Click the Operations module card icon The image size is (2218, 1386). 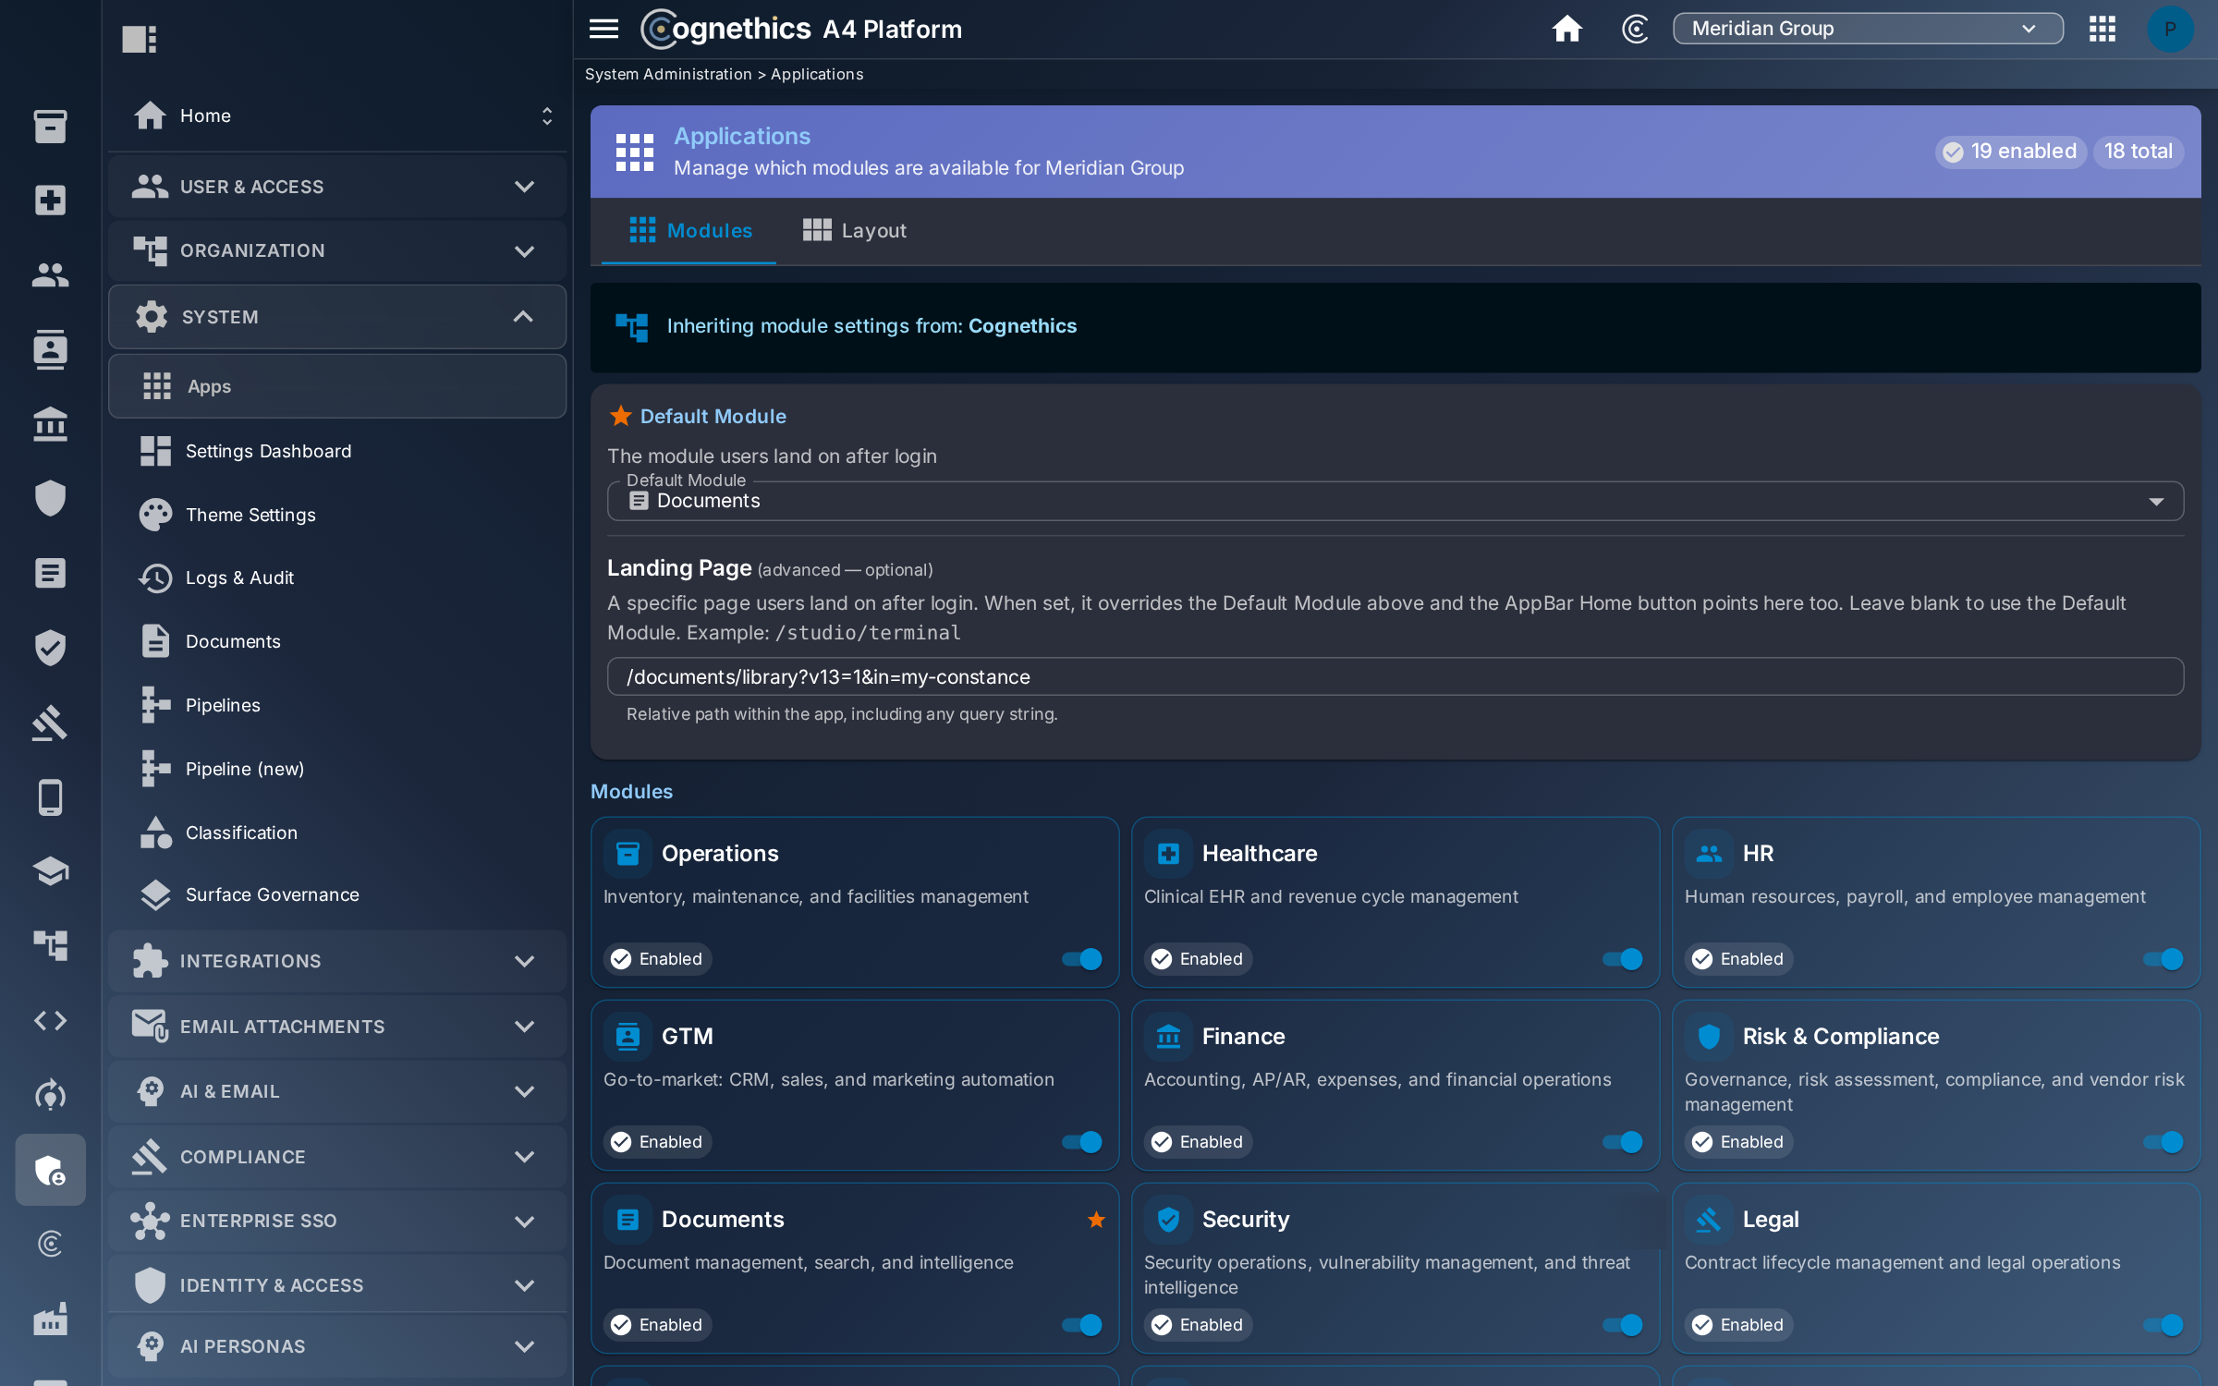(628, 854)
